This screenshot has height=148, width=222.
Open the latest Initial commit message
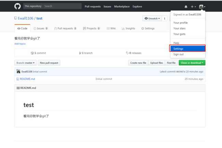pos(40,72)
